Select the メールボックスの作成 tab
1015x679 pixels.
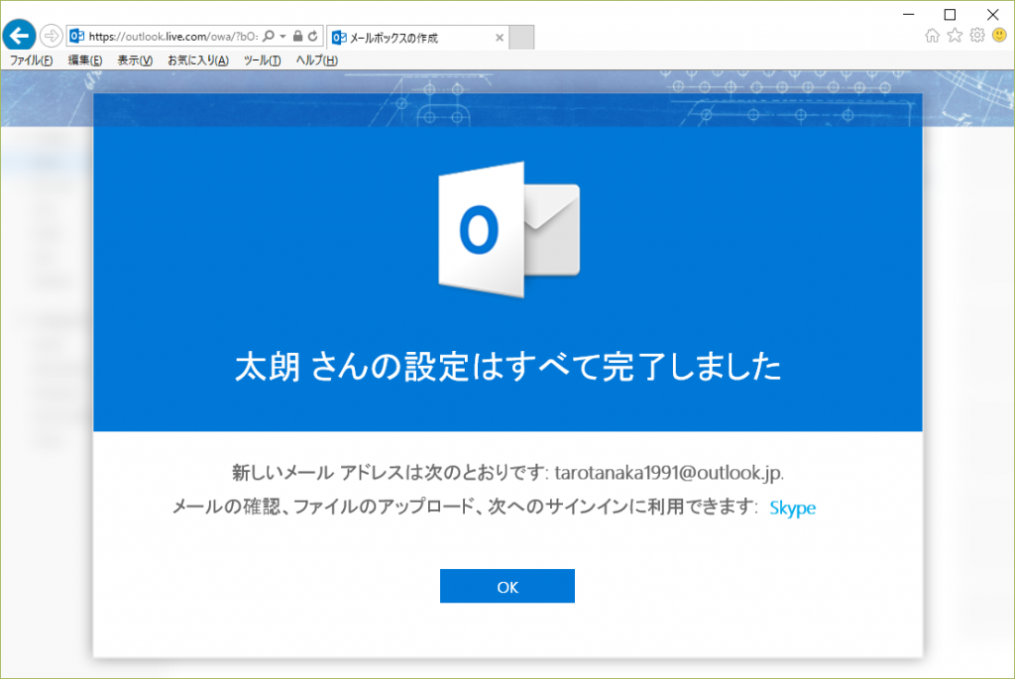click(417, 38)
